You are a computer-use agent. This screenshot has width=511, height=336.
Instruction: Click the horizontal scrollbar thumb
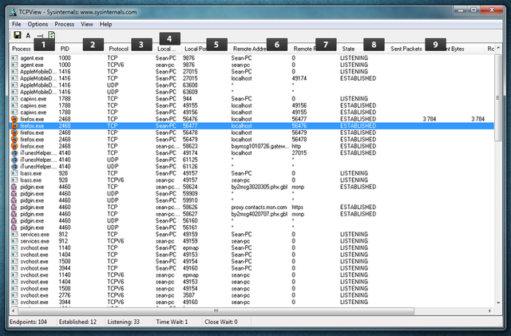click(216, 311)
